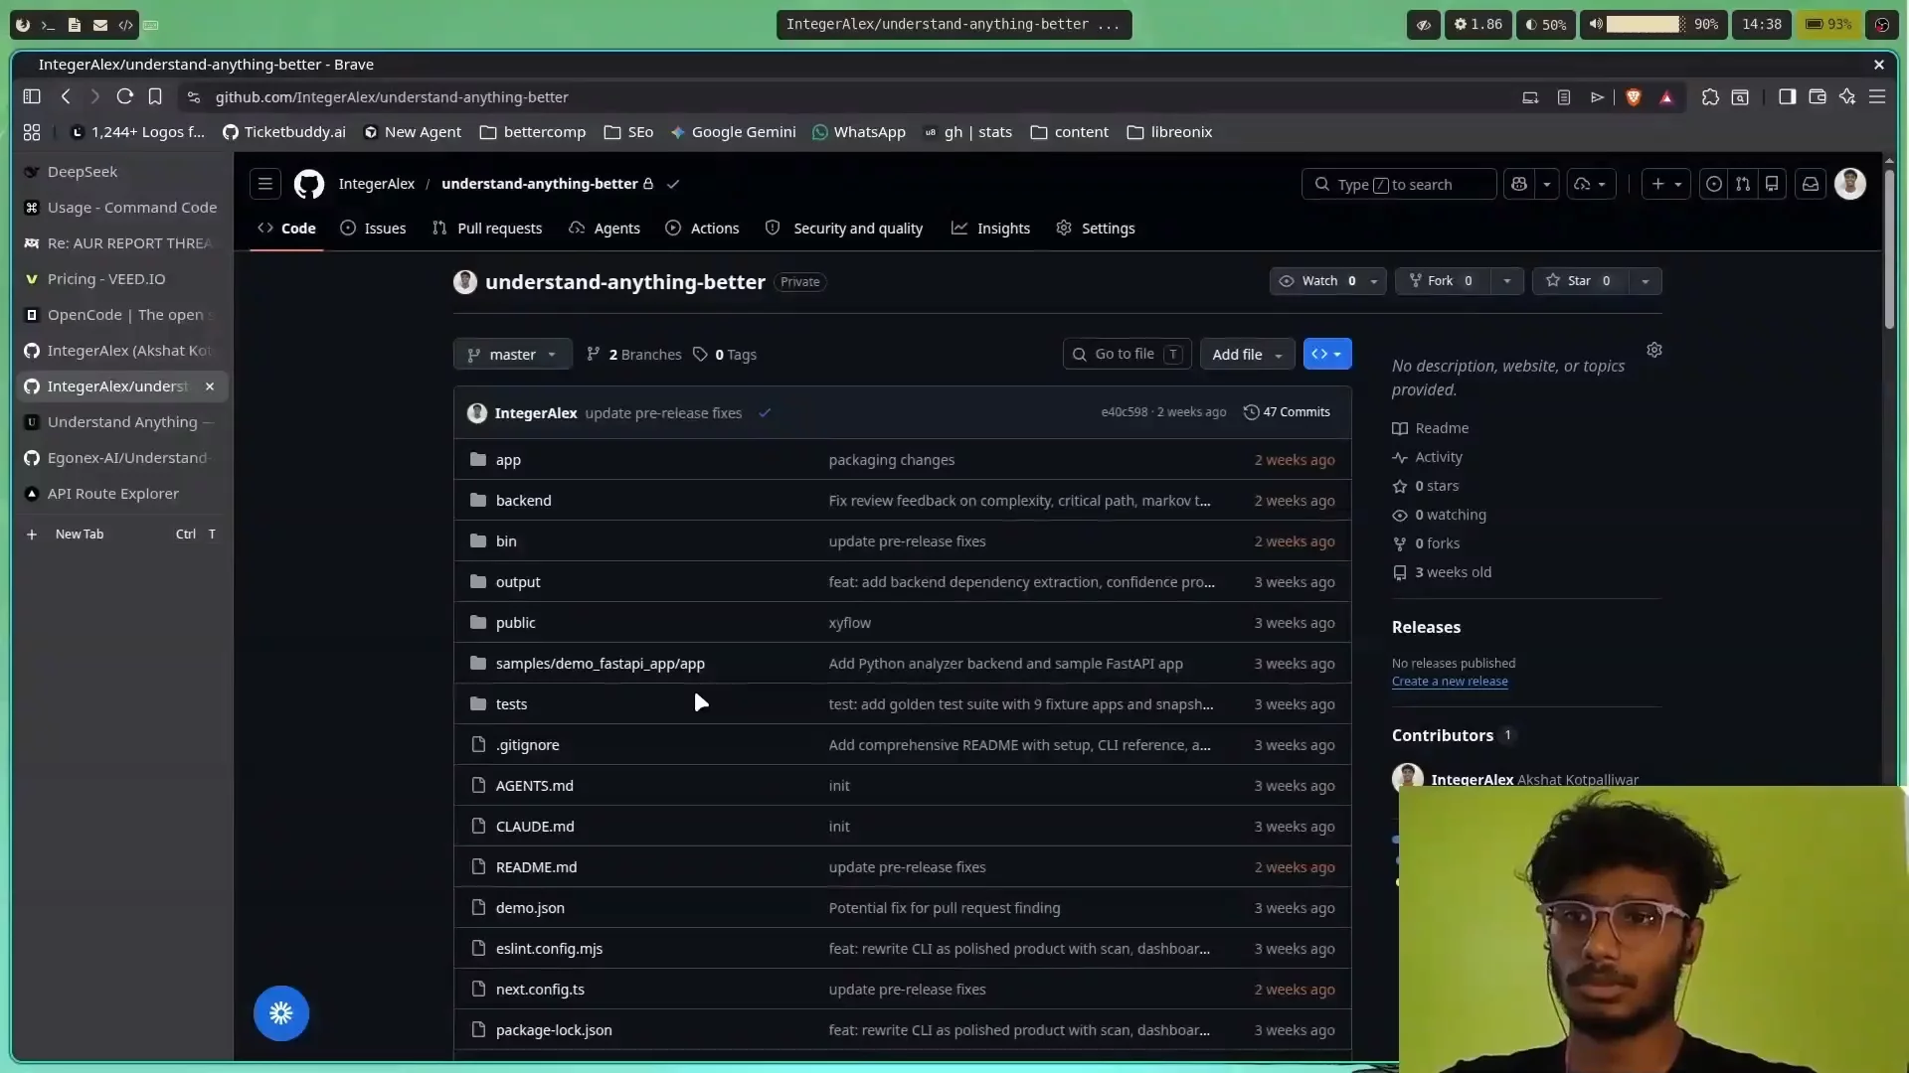
Task: Open the WhatsApp bookmark
Action: point(859,132)
